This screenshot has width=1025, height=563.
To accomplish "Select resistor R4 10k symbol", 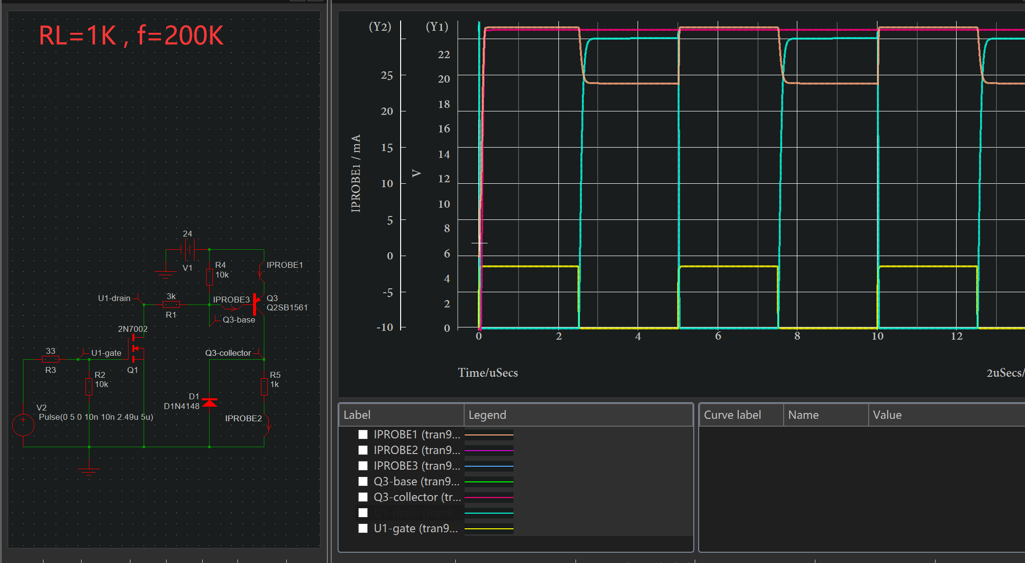I will (x=209, y=277).
